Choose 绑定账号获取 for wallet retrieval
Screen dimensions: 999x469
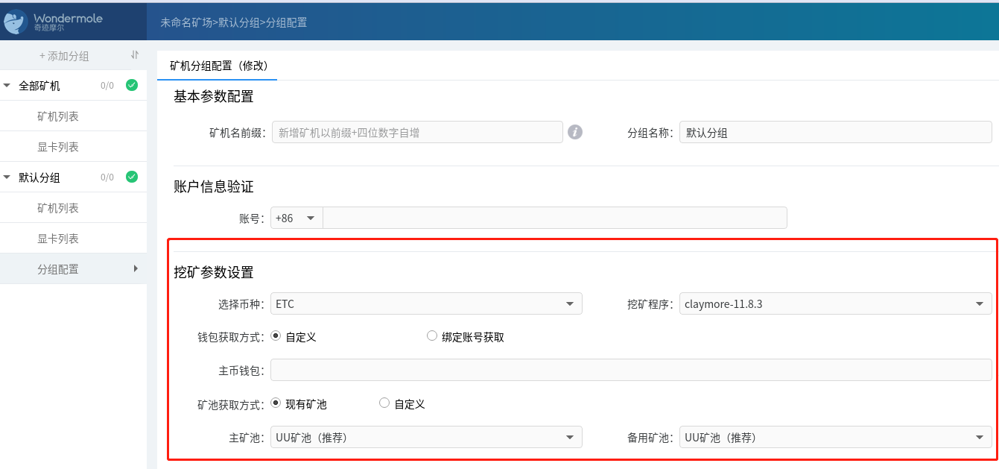point(432,336)
